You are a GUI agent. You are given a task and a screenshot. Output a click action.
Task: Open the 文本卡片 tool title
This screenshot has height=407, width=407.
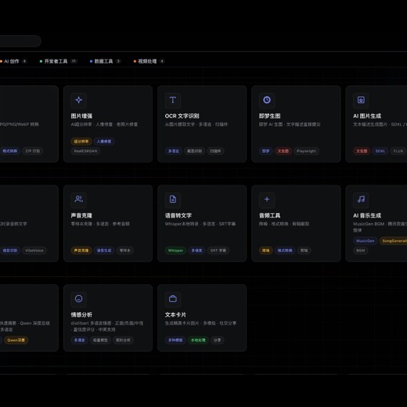[x=175, y=315]
